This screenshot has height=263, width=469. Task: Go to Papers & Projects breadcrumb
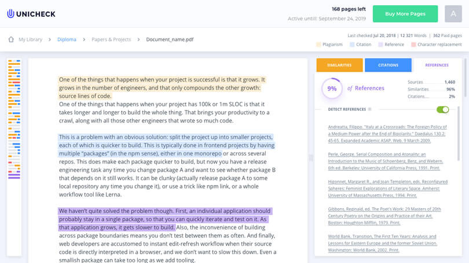(111, 39)
